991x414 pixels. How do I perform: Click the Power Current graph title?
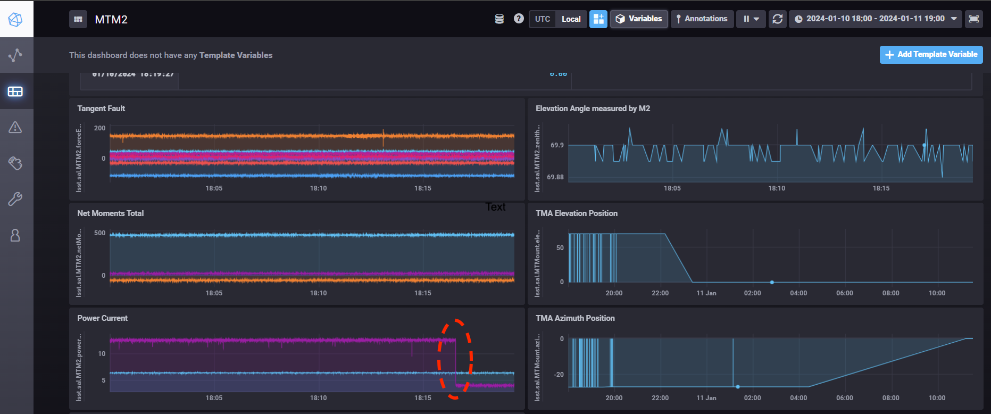(103, 318)
